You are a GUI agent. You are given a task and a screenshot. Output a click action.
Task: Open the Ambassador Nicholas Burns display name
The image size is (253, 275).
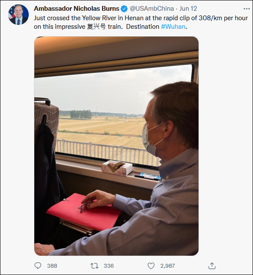76,9
